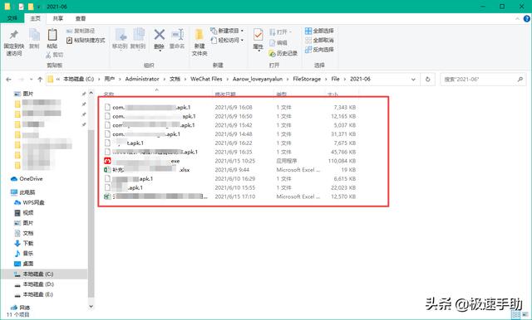
Task: Select 音乐 (Music) in the sidebar
Action: tap(24, 254)
